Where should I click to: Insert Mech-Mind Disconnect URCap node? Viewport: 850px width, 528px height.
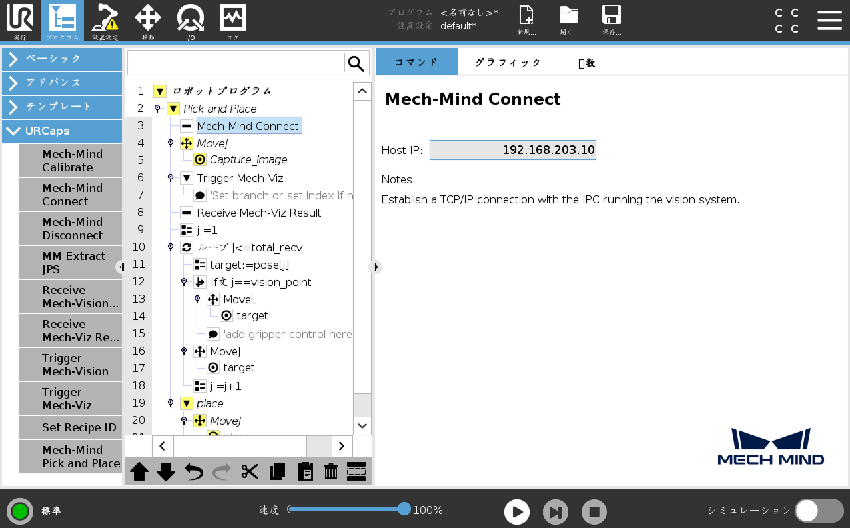click(x=71, y=229)
